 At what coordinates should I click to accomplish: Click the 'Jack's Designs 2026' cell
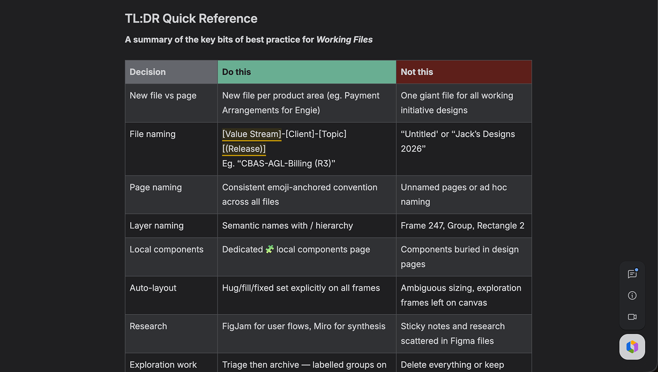click(x=464, y=149)
